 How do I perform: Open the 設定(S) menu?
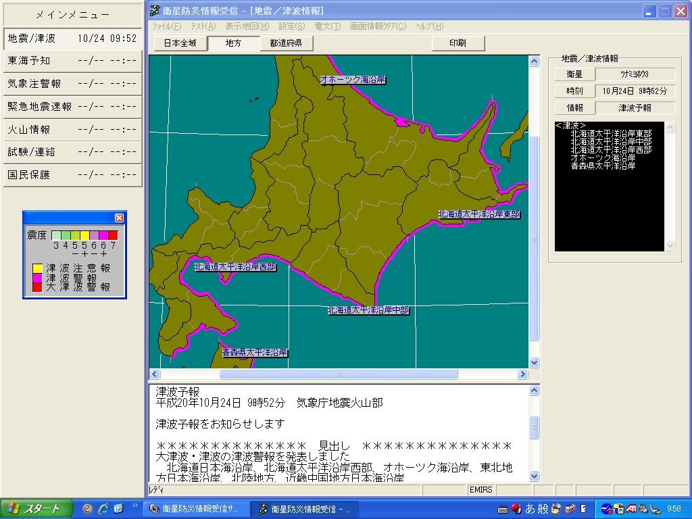pyautogui.click(x=292, y=26)
